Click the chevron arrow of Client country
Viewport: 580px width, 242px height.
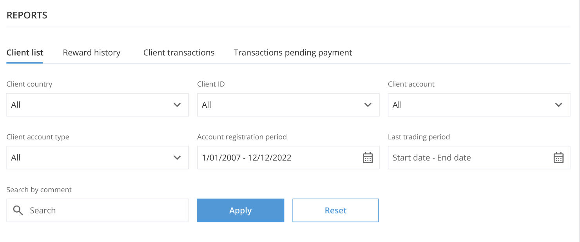pyautogui.click(x=177, y=105)
